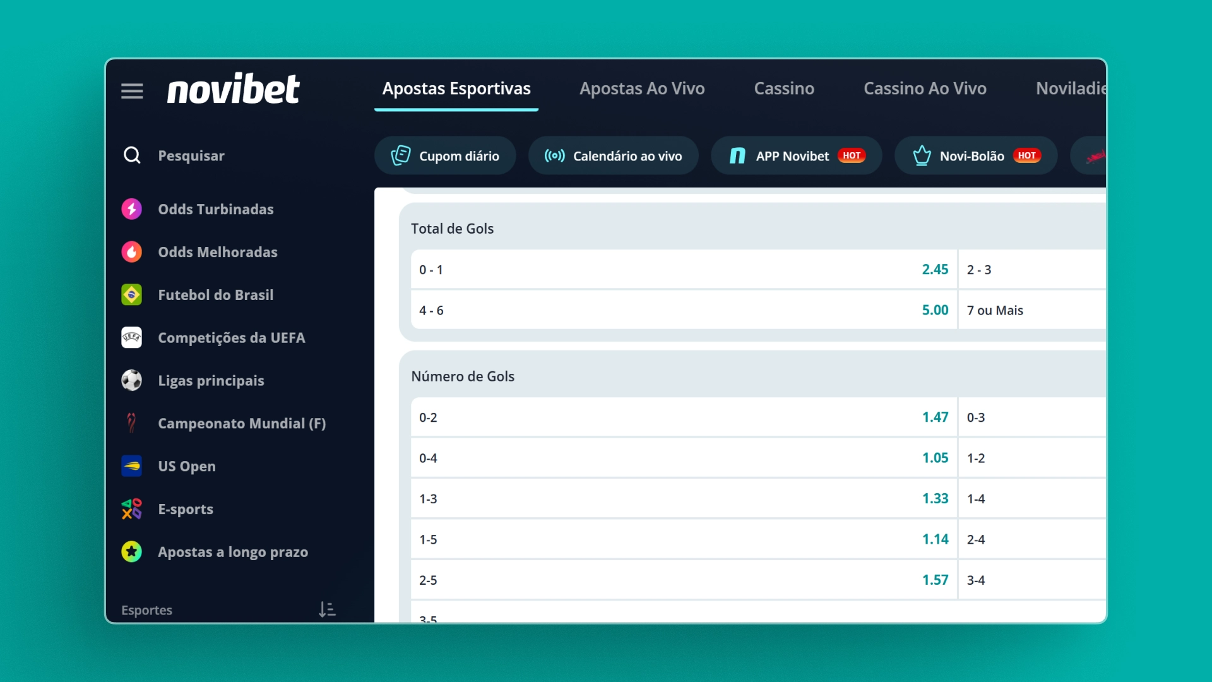
Task: Open the hamburger menu
Action: (x=132, y=91)
